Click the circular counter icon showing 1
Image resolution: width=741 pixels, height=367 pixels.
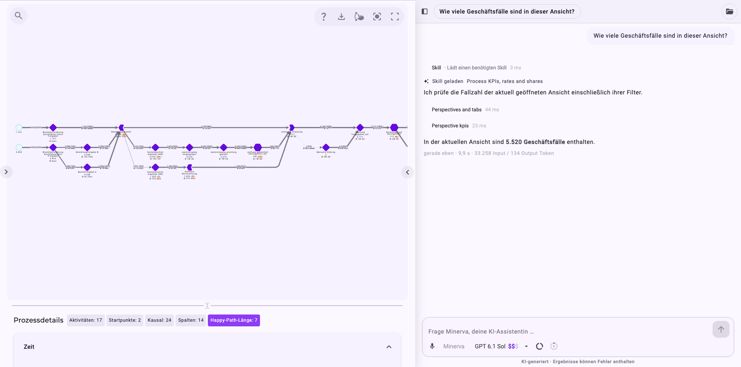pos(554,346)
